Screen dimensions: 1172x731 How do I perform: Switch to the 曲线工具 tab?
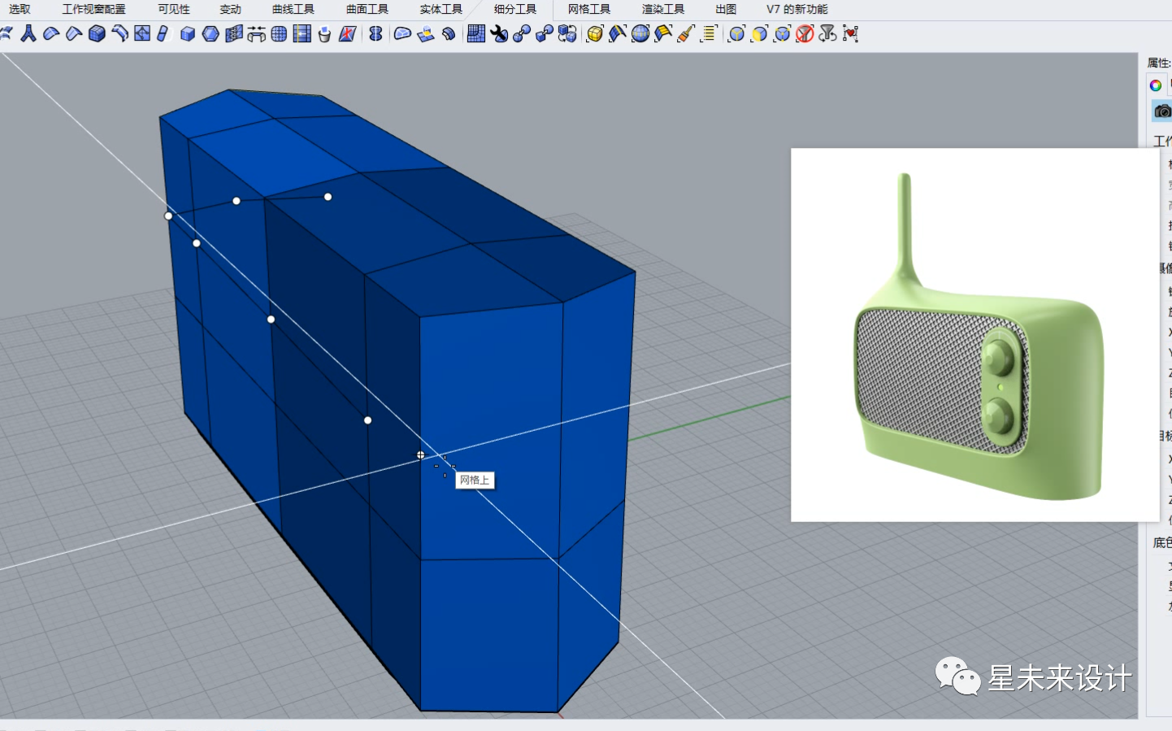293,9
